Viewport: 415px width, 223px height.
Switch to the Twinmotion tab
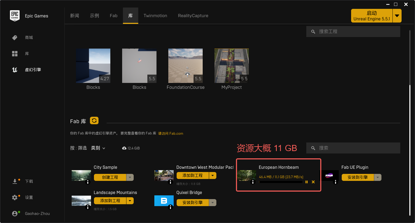155,16
